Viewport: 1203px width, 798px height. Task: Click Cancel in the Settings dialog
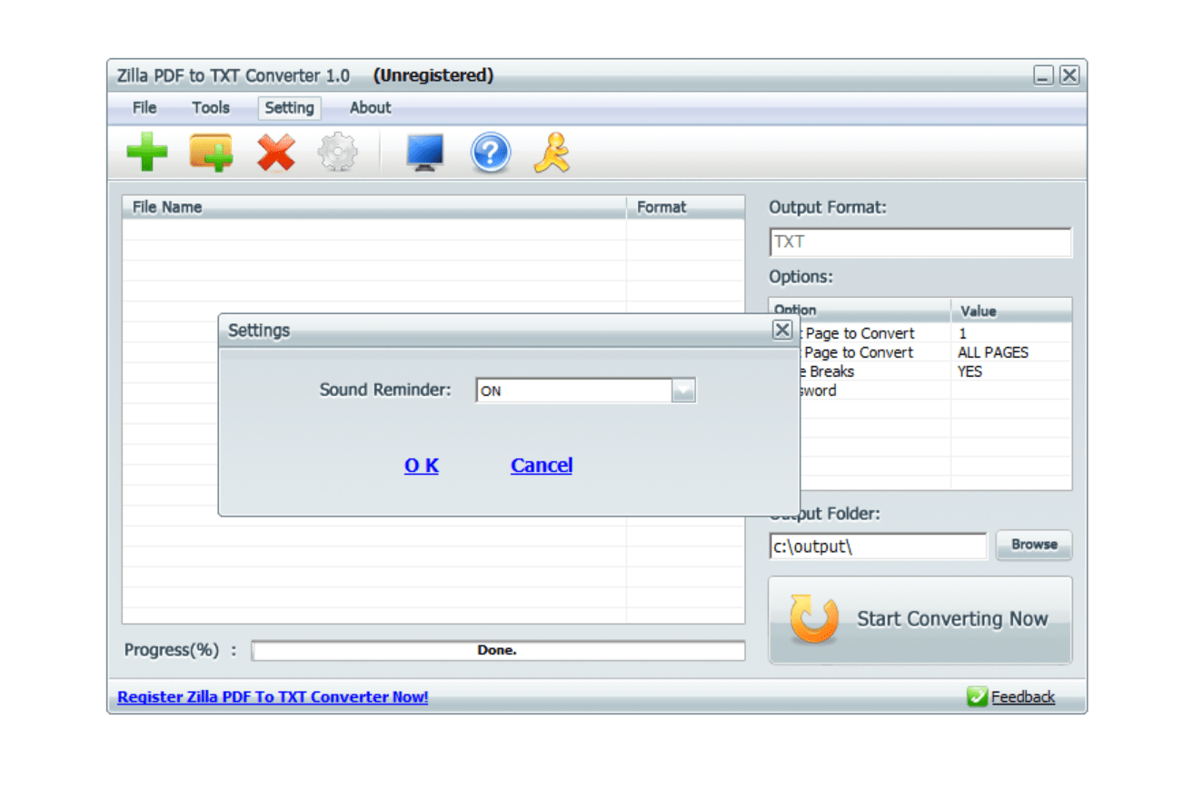[542, 466]
